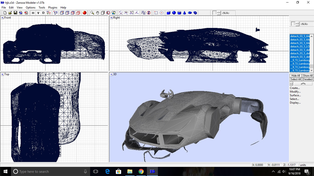Viewport: 314px width, 176px height.
Task: Click the Zoom Extents icon
Action: point(108,13)
